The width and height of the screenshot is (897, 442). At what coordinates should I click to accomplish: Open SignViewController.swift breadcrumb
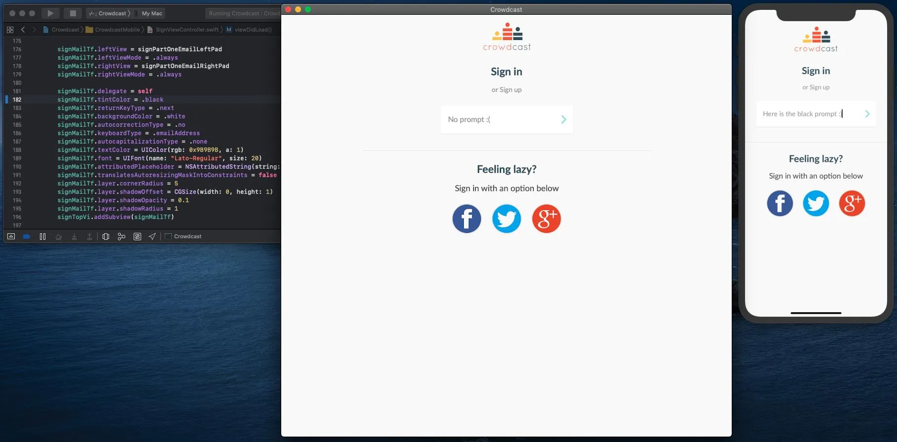pyautogui.click(x=183, y=30)
